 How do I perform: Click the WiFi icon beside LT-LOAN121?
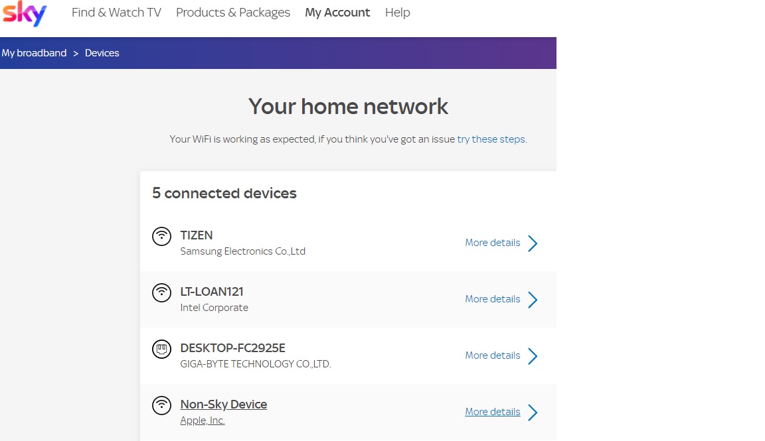161,292
